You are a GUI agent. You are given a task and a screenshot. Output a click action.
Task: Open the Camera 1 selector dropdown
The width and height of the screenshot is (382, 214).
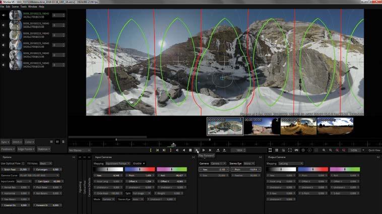(218, 163)
